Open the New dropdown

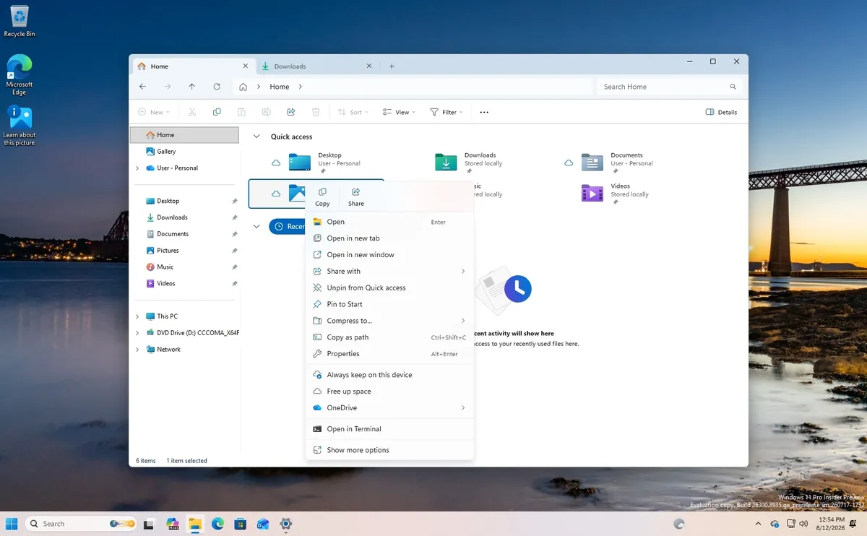coord(154,112)
